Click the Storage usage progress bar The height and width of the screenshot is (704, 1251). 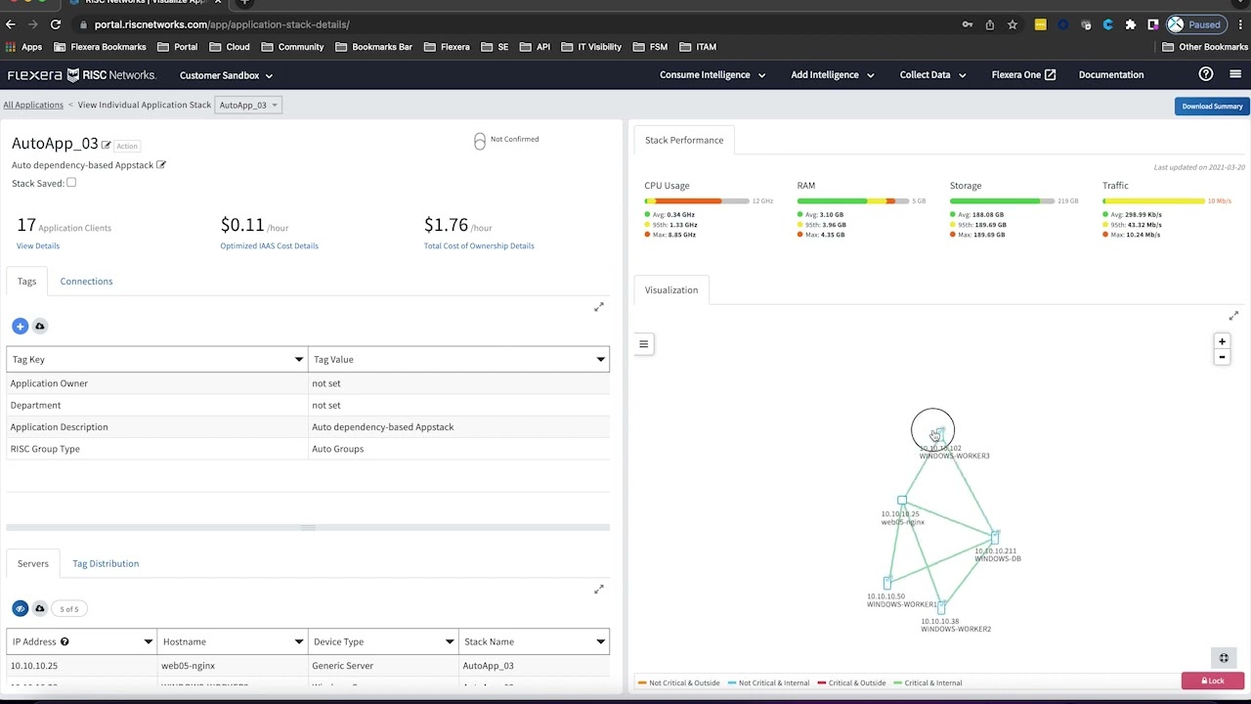point(1002,200)
